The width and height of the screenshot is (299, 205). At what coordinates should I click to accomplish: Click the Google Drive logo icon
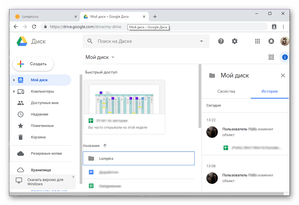(22, 41)
